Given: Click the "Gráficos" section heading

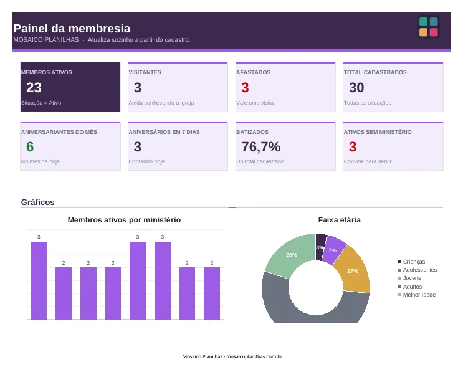Looking at the screenshot, I should 38,203.
